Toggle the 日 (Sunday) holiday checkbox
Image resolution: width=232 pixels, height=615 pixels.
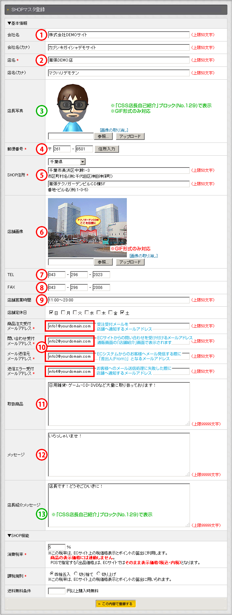pos(51,312)
